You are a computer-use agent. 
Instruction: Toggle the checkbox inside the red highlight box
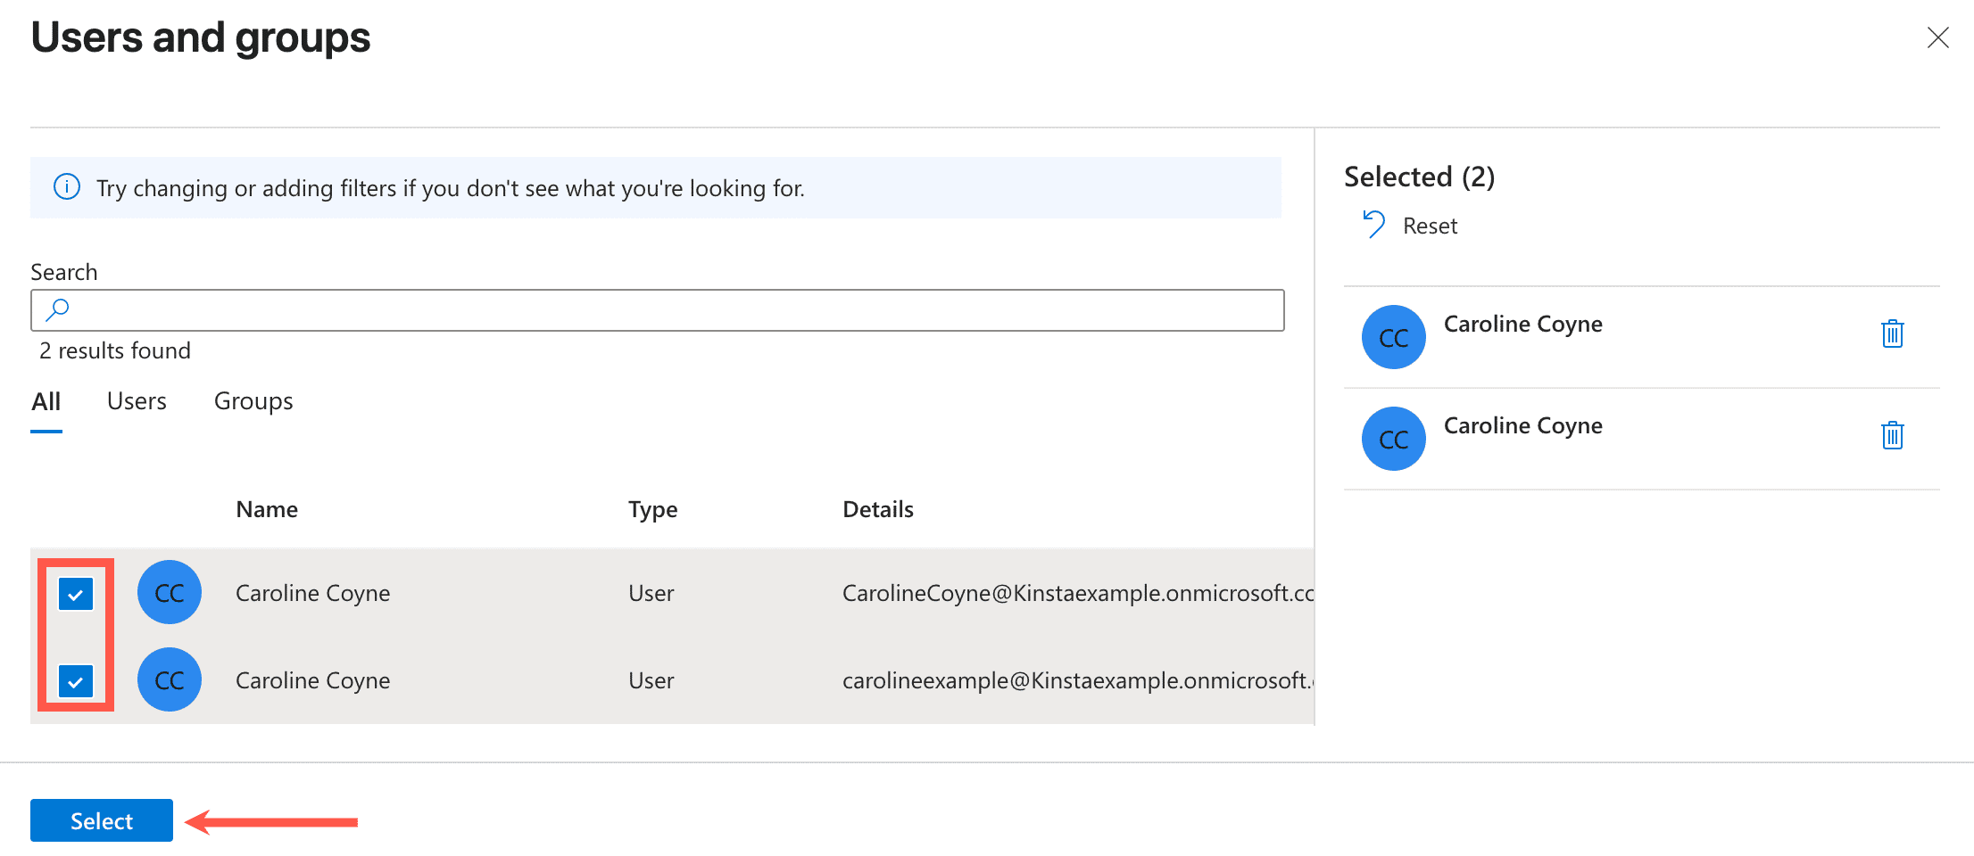click(x=76, y=592)
